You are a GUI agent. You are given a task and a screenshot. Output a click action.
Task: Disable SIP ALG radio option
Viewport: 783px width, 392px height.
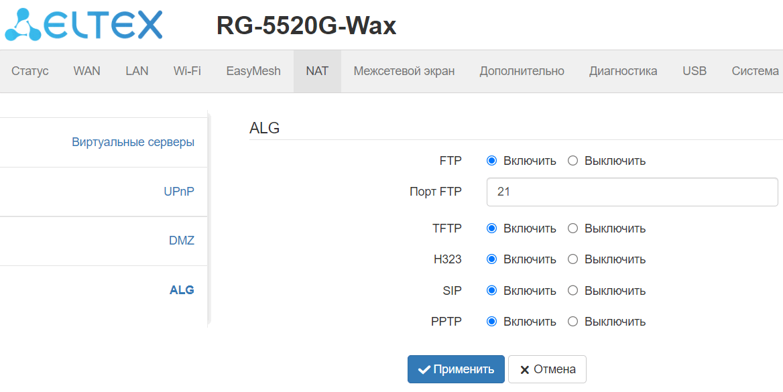click(573, 291)
